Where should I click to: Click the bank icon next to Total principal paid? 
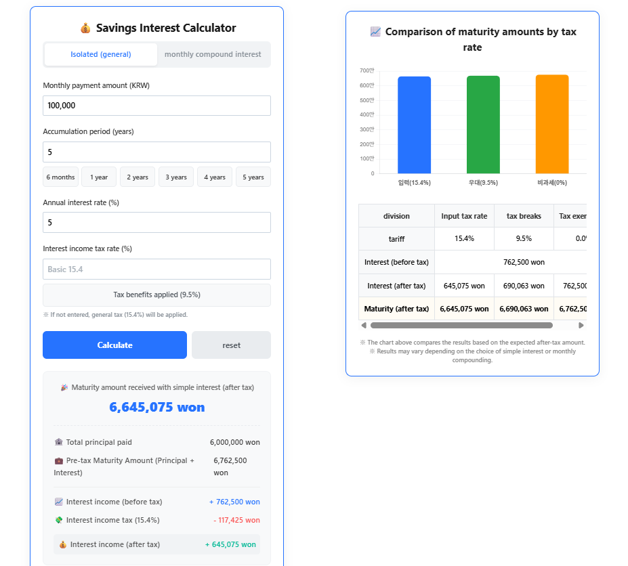pyautogui.click(x=59, y=442)
